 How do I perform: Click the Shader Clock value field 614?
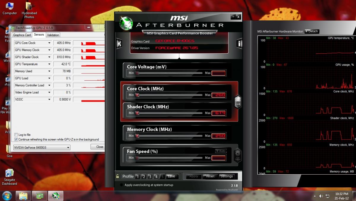pyautogui.click(x=219, y=113)
